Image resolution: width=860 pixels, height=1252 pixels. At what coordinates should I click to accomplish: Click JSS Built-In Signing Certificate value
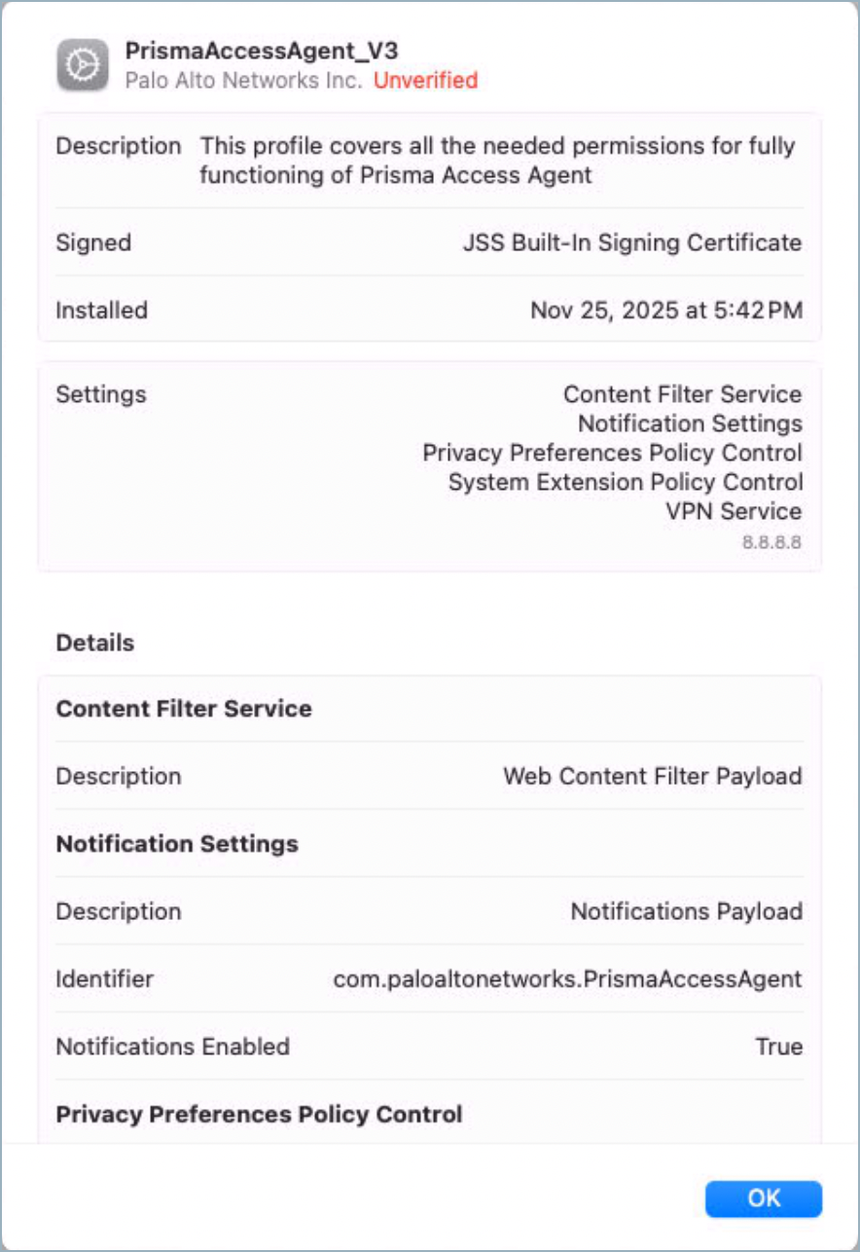(x=632, y=242)
